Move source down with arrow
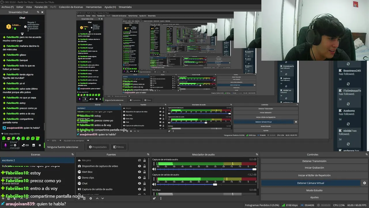The height and width of the screenshot is (208, 369). point(102,198)
